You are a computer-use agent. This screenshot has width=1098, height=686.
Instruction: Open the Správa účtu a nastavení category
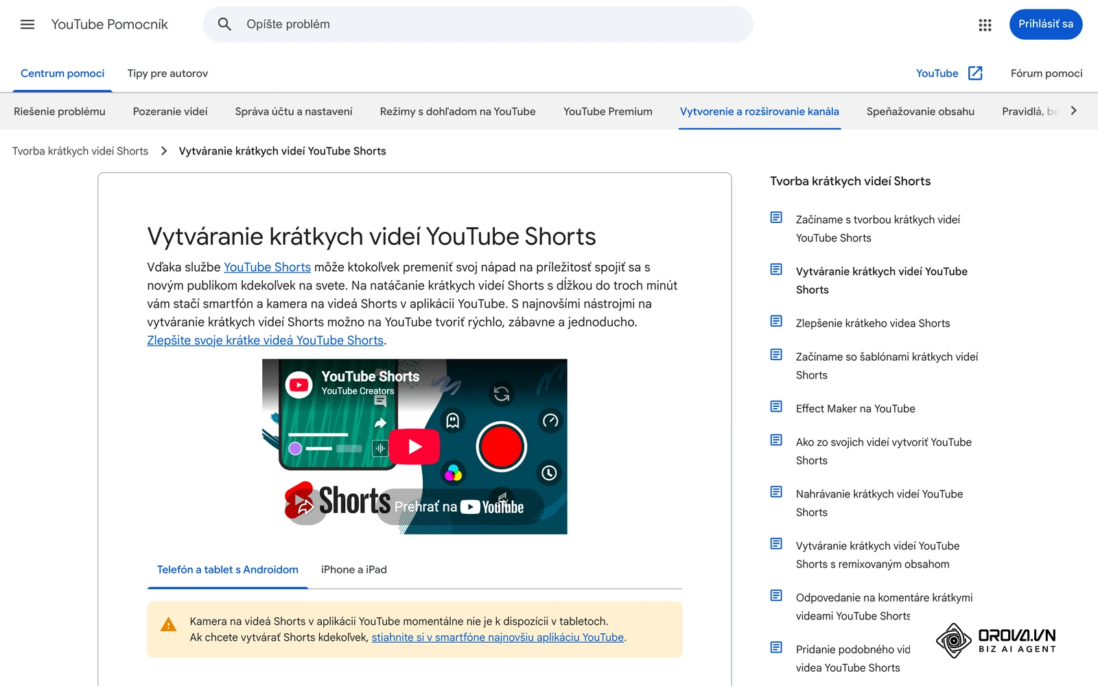(x=294, y=112)
